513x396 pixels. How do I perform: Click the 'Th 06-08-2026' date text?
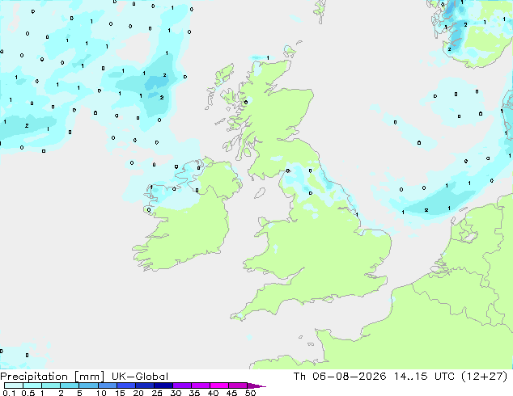pos(340,376)
